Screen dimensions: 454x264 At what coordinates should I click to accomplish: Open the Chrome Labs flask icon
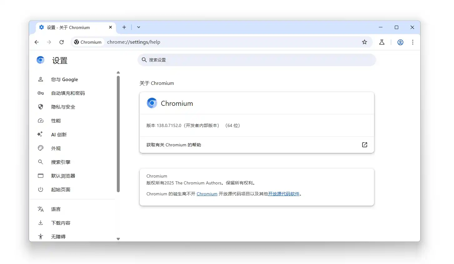coord(382,42)
